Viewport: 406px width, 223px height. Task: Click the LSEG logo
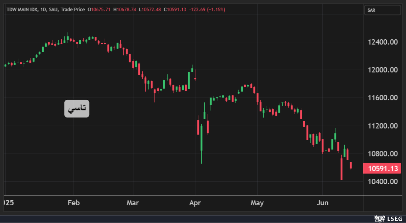click(x=388, y=219)
